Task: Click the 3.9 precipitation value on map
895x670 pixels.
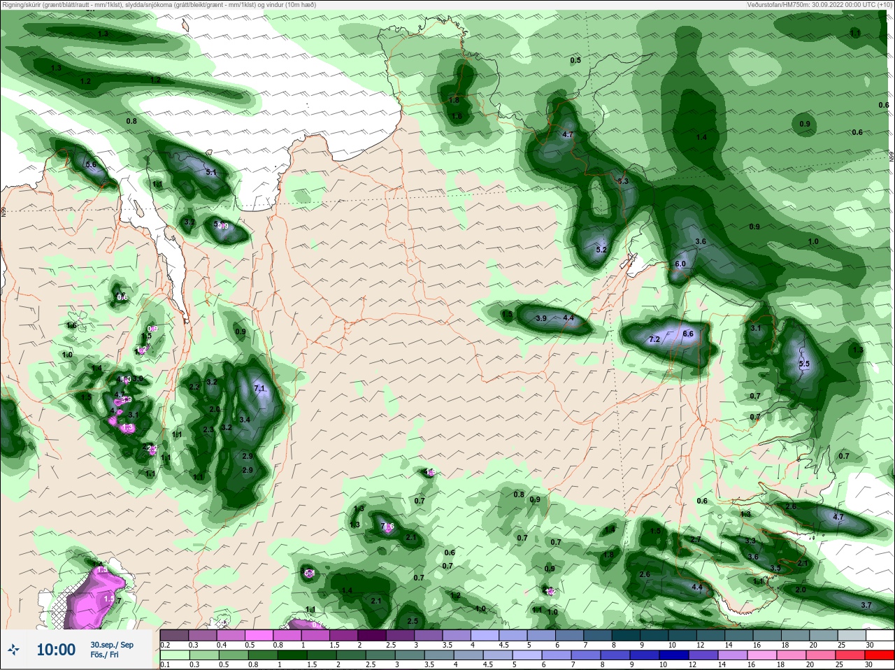Action: click(540, 318)
